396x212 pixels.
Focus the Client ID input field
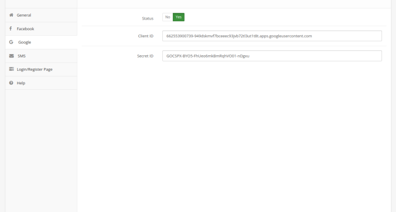272,36
